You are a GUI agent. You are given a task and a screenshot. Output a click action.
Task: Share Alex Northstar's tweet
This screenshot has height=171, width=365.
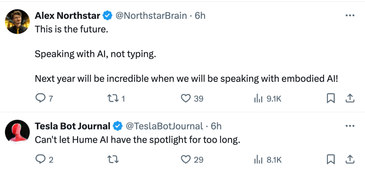[350, 99]
